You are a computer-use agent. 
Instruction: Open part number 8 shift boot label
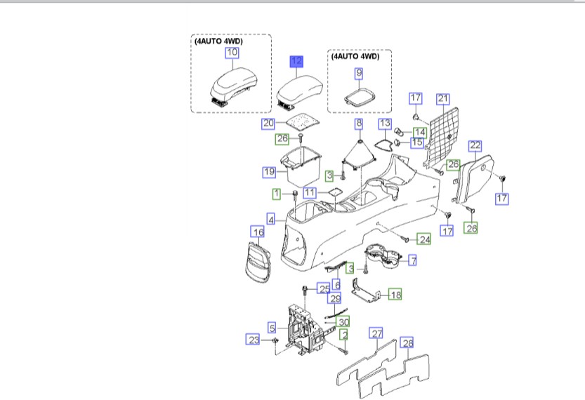click(x=359, y=124)
